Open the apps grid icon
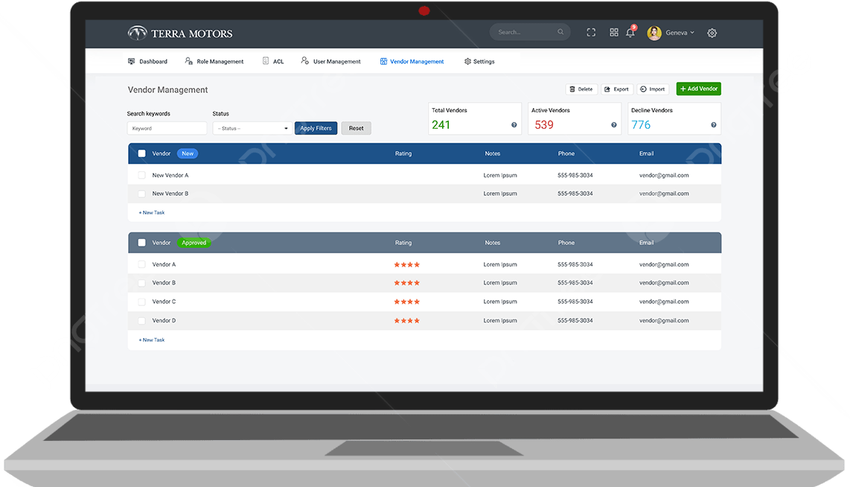The width and height of the screenshot is (850, 487). point(614,33)
